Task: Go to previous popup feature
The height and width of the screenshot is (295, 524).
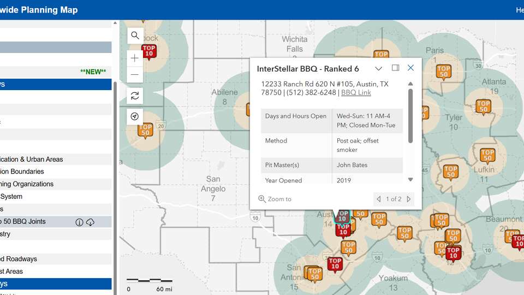Action: coord(379,199)
